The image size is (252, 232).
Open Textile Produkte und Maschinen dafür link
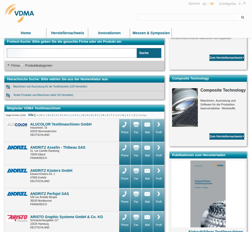[43, 95]
